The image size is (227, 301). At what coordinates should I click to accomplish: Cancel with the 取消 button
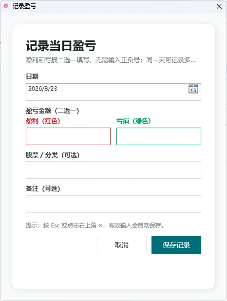(x=122, y=245)
